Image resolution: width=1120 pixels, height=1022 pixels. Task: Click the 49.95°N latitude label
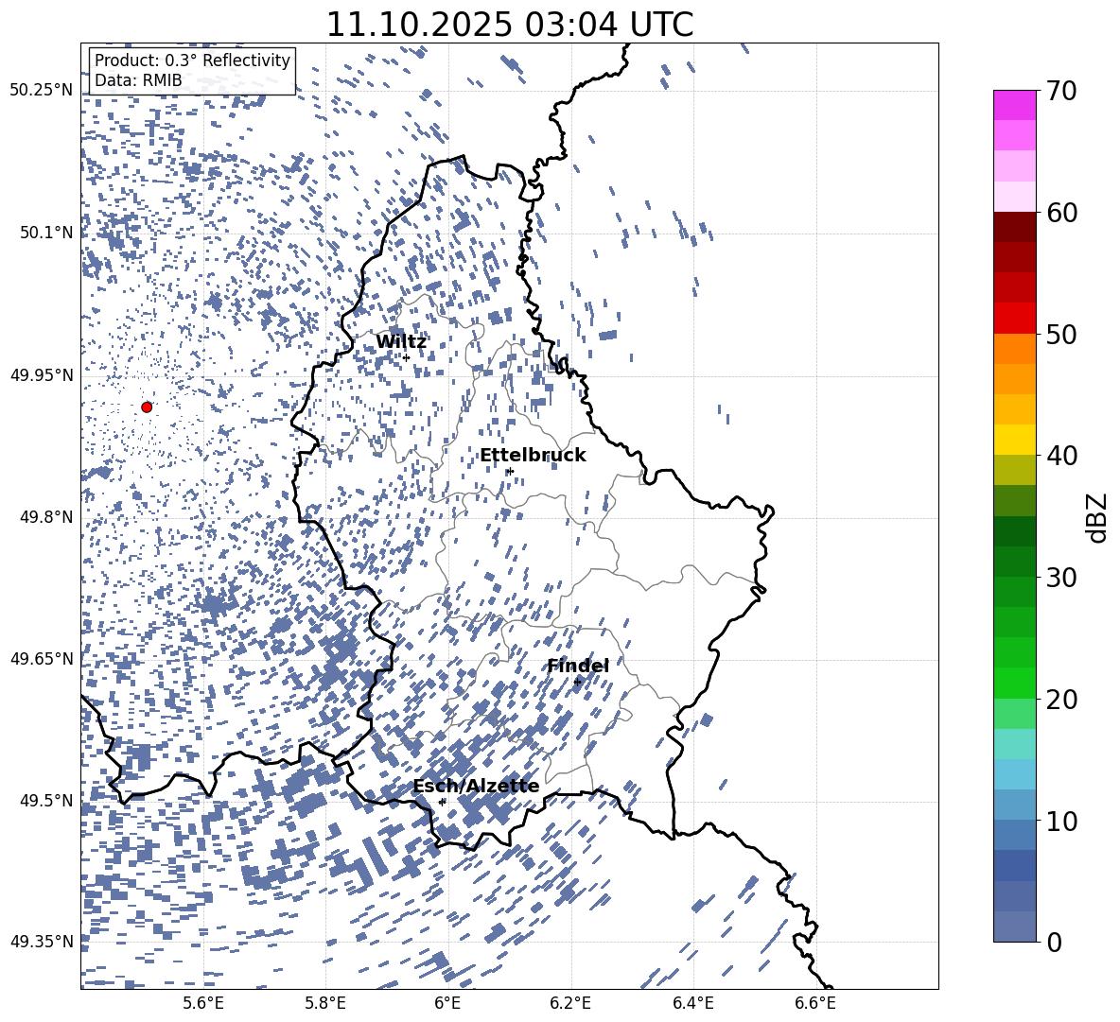(x=42, y=374)
